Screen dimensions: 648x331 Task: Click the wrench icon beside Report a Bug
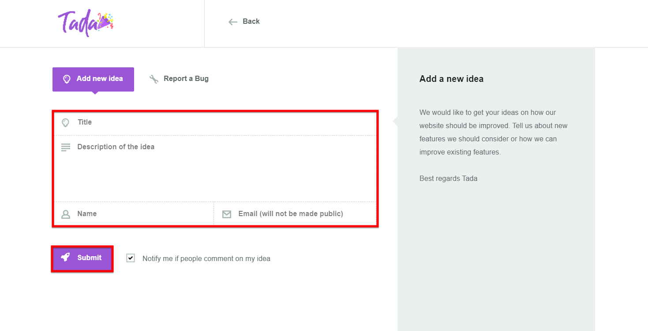coord(154,79)
